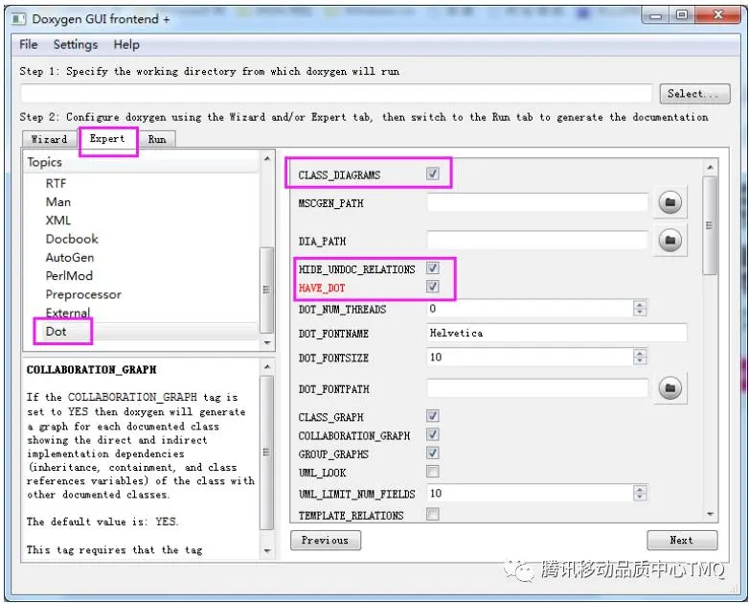Click the DIA_PATH text field
This screenshot has width=749, height=604.
click(537, 240)
